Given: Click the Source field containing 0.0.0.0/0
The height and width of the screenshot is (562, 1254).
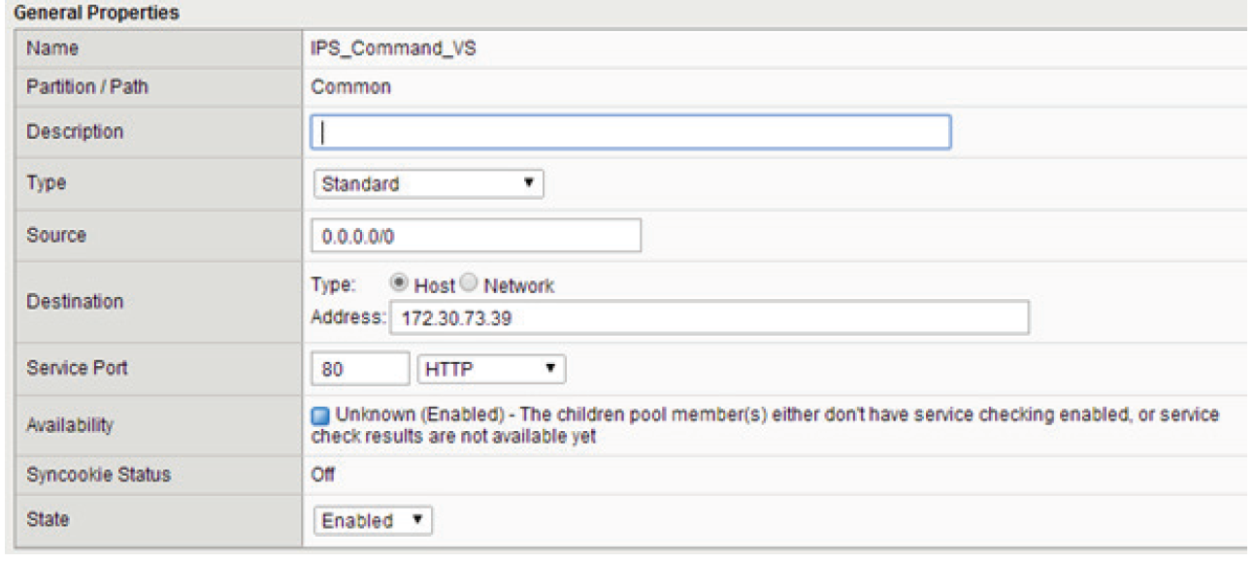Looking at the screenshot, I should point(477,235).
